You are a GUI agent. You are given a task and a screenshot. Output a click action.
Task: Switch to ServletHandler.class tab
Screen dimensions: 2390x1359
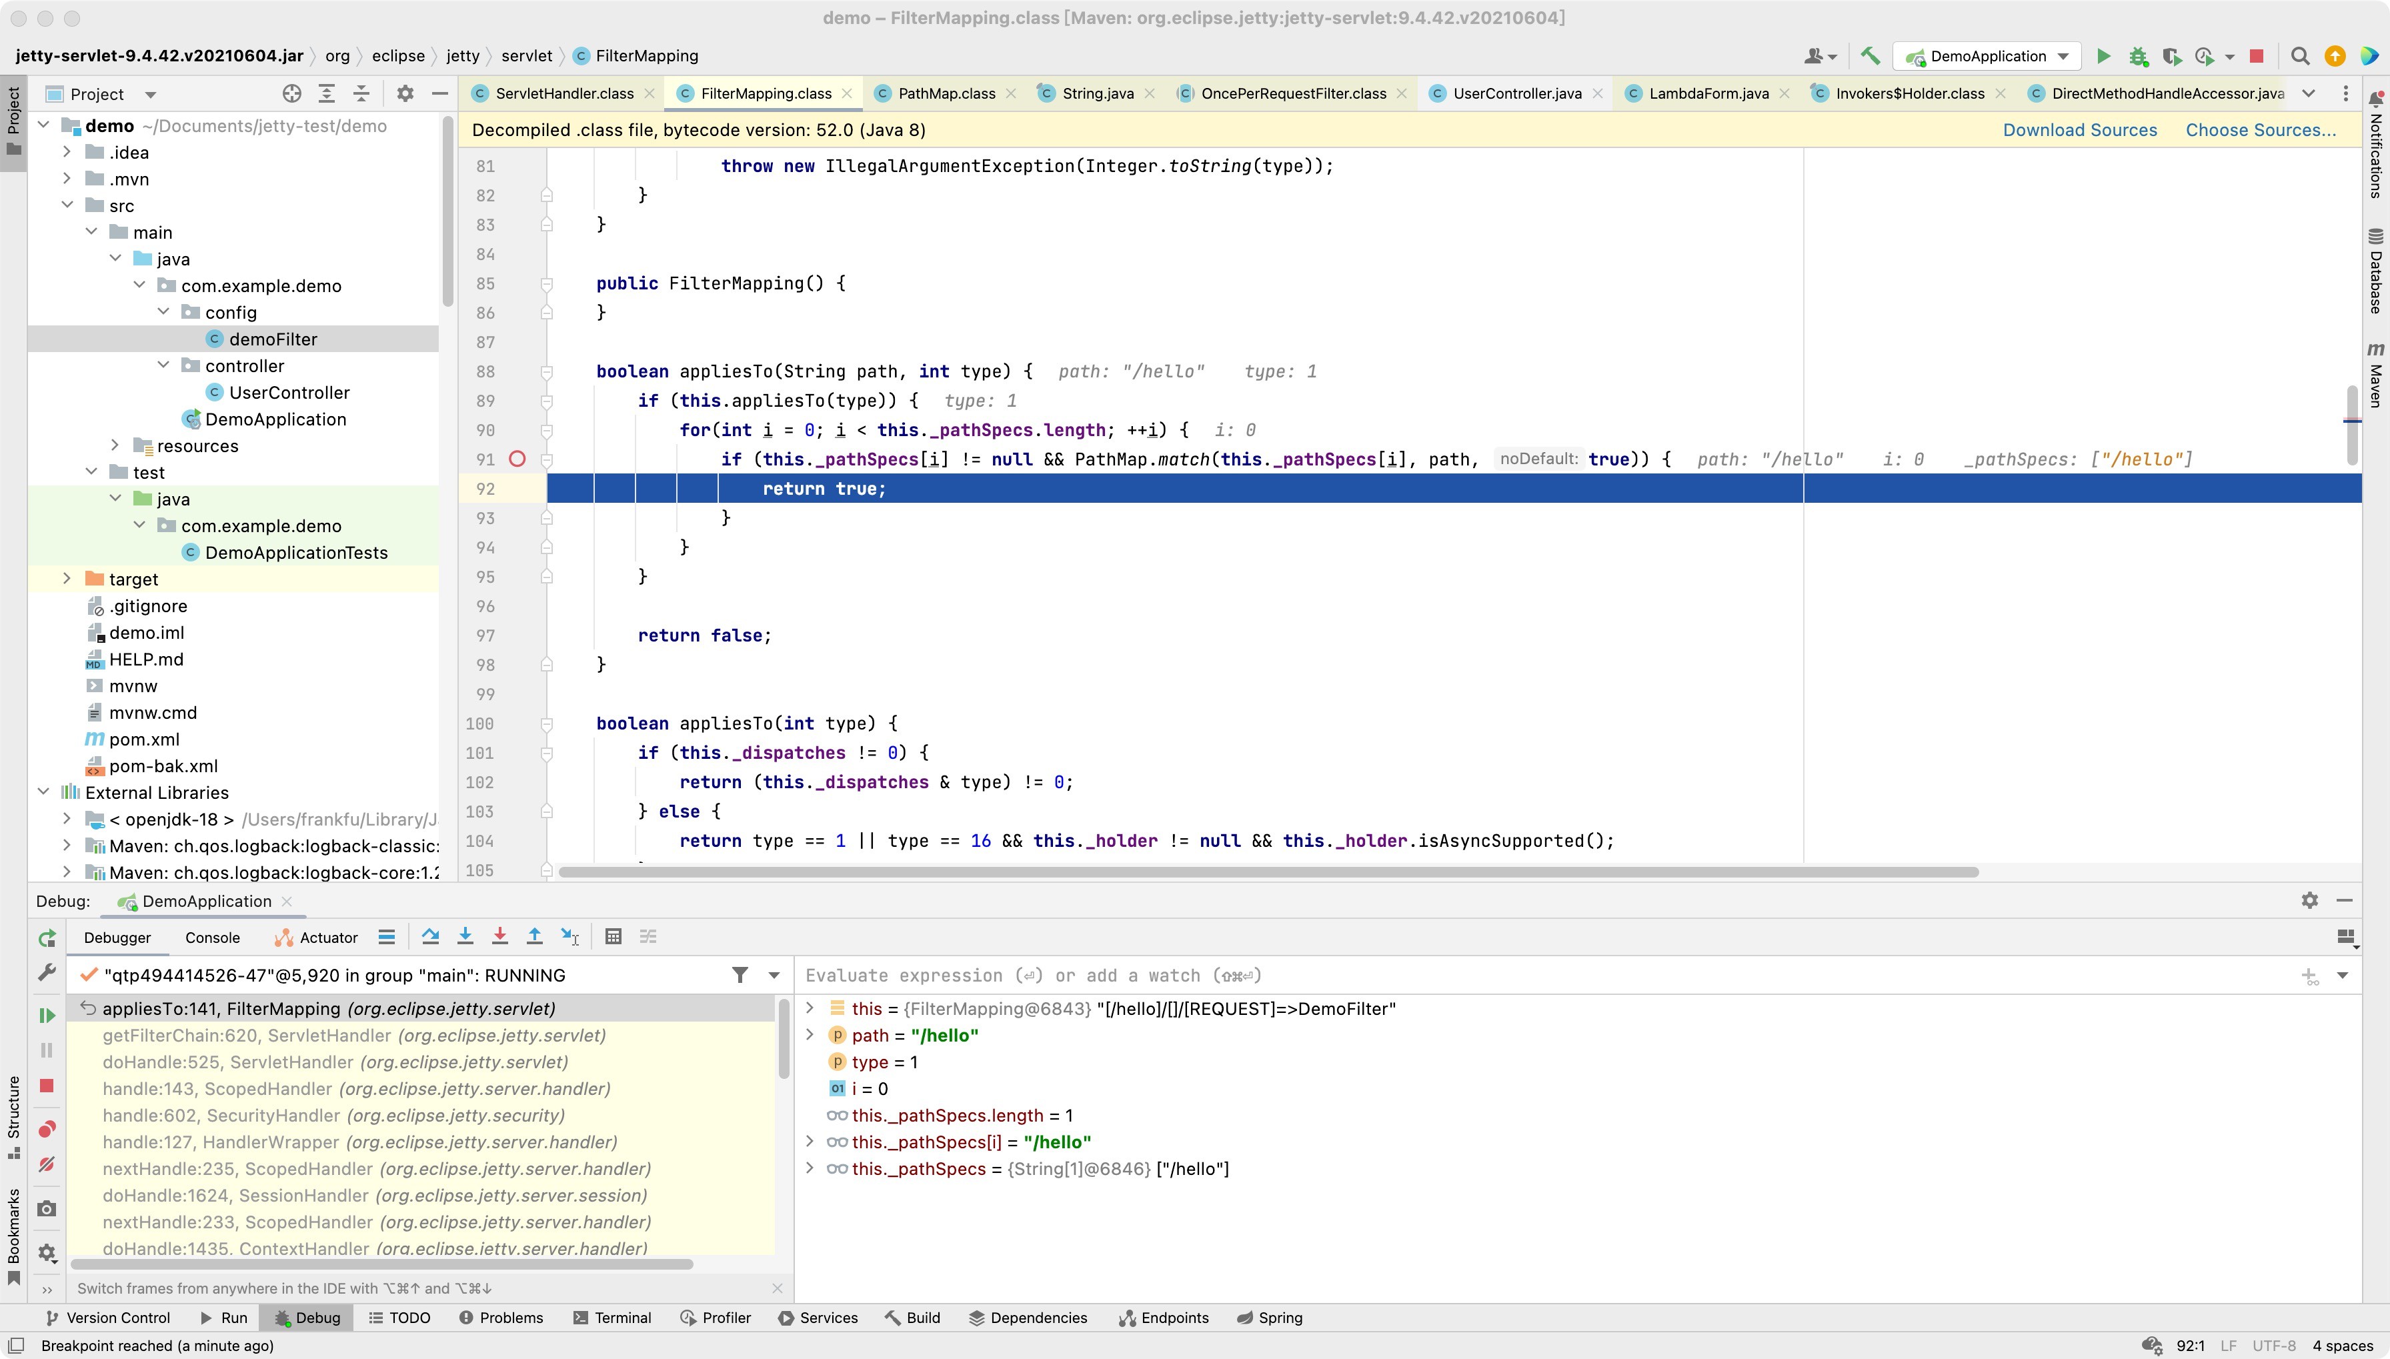click(563, 93)
